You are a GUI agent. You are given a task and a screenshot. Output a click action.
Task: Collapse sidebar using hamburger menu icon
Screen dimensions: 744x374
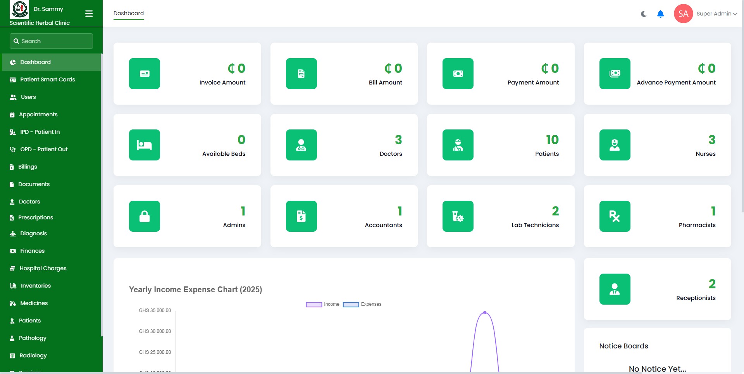tap(89, 14)
